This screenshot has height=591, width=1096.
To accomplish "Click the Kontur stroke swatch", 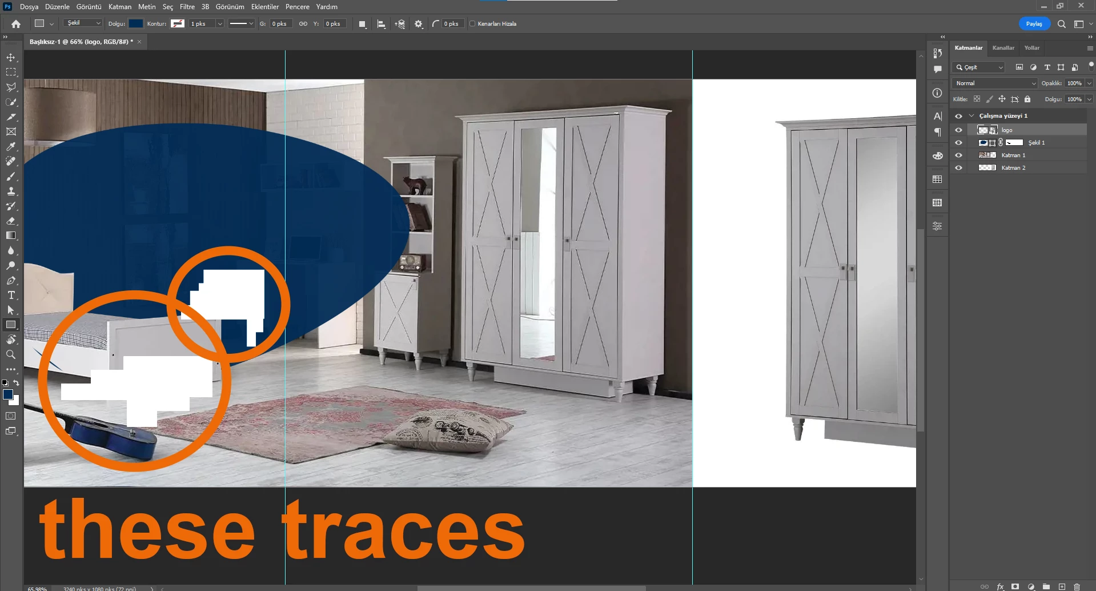I will (178, 23).
